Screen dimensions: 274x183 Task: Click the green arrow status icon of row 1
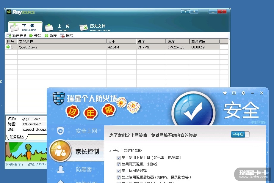(x=8, y=47)
